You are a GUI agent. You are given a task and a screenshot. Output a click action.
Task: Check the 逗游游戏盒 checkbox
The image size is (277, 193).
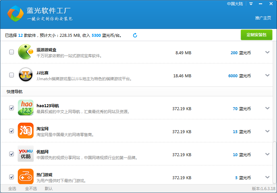pos(11,52)
